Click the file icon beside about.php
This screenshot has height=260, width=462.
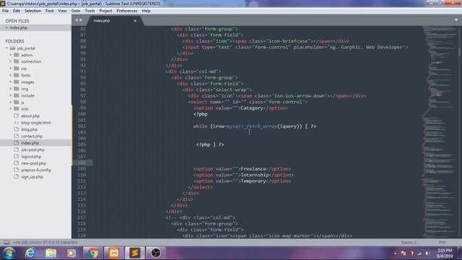[x=17, y=116]
